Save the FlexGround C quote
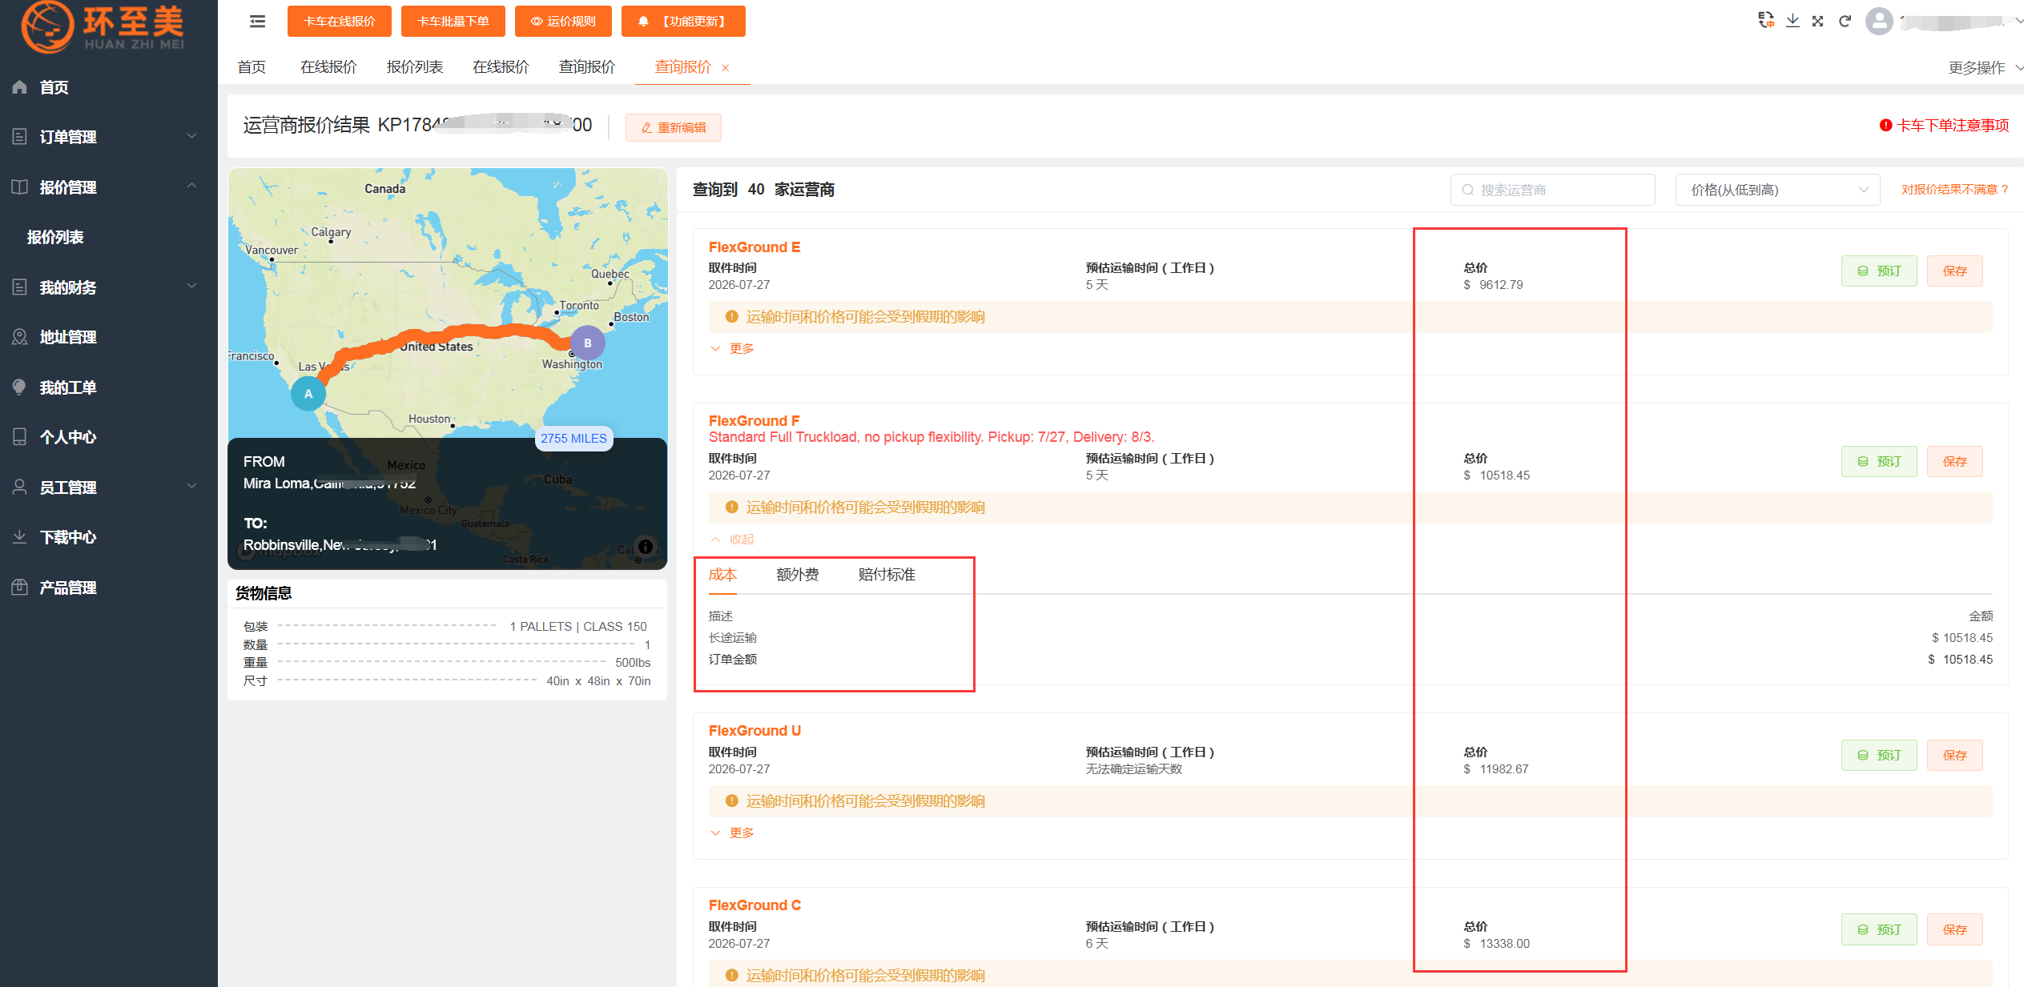 (1954, 930)
